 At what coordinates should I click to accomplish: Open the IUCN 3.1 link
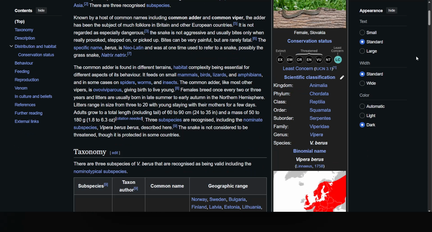pyautogui.click(x=324, y=69)
